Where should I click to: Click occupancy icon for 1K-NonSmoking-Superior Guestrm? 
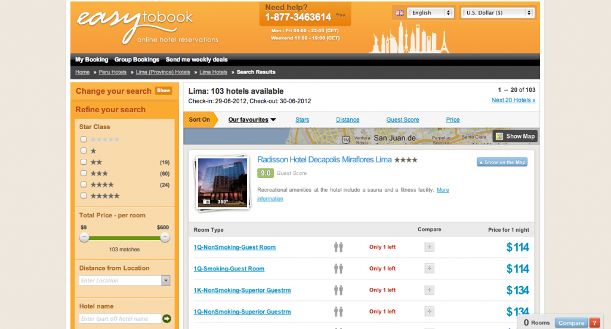(x=338, y=290)
